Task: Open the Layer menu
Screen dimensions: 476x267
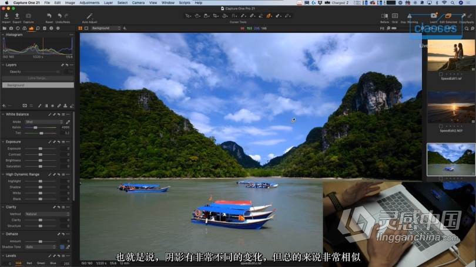Action: (x=108, y=3)
